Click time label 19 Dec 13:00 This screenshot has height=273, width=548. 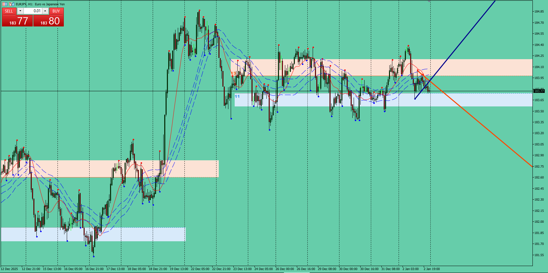pos(179,269)
